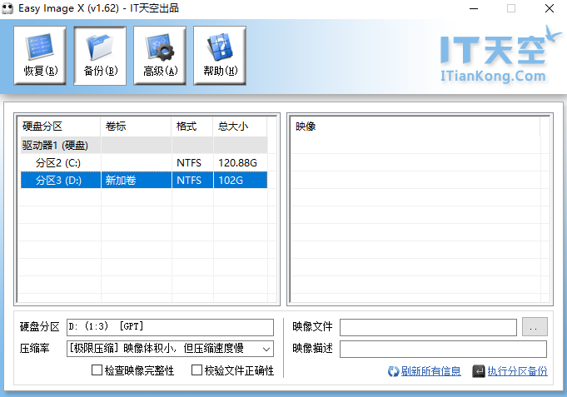
Task: Click the 102G size cell
Action: click(x=241, y=180)
